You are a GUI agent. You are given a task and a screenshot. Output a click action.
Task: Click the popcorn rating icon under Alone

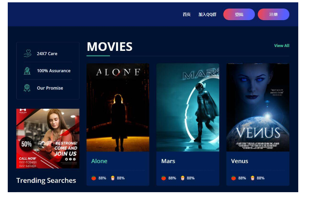[113, 178]
